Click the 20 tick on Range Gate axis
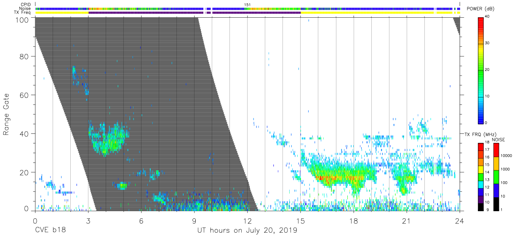 pyautogui.click(x=24, y=172)
